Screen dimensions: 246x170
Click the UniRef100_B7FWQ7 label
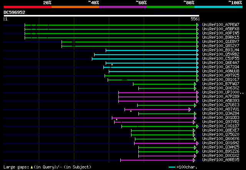221,84
